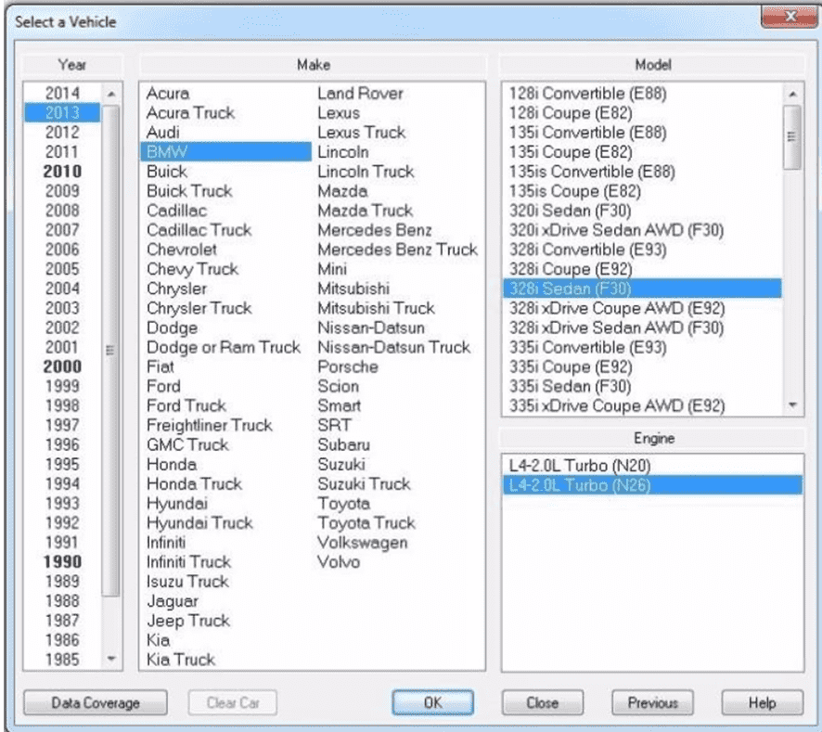Choose Cadillac Truck make
The height and width of the screenshot is (732, 822).
point(199,230)
